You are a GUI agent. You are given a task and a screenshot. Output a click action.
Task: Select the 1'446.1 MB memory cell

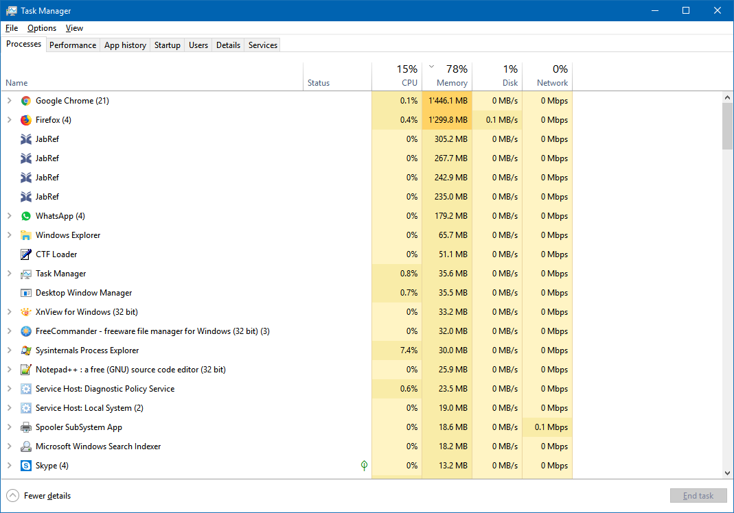447,101
